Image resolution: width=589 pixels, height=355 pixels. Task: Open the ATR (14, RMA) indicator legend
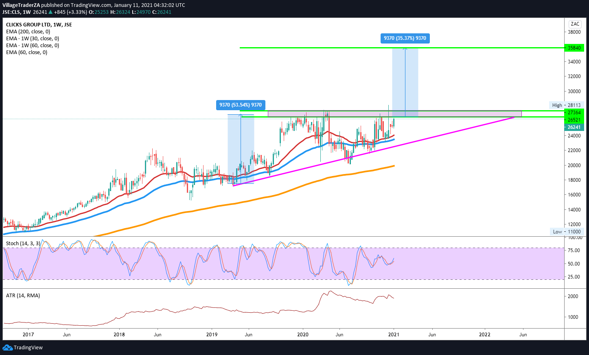23,296
